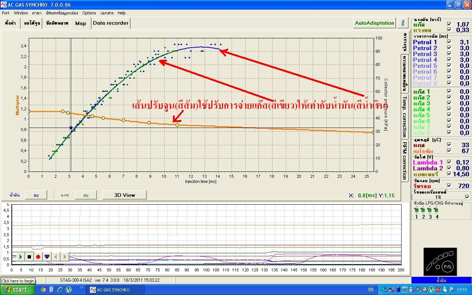Click the LPG/CNG injector 4 icon
Image resolution: width=472 pixels, height=295 pixels.
pos(436,210)
